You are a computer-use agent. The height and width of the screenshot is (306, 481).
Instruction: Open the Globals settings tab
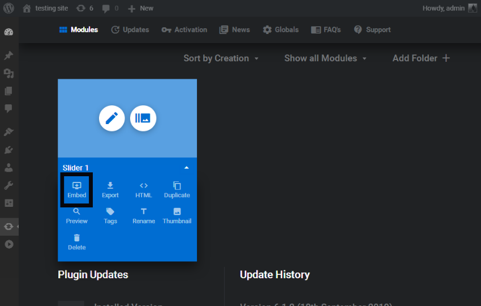(x=281, y=30)
